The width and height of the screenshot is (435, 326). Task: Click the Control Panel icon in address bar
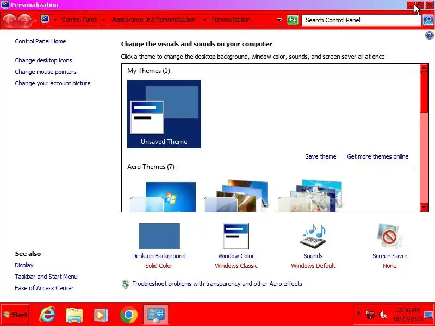click(x=45, y=20)
